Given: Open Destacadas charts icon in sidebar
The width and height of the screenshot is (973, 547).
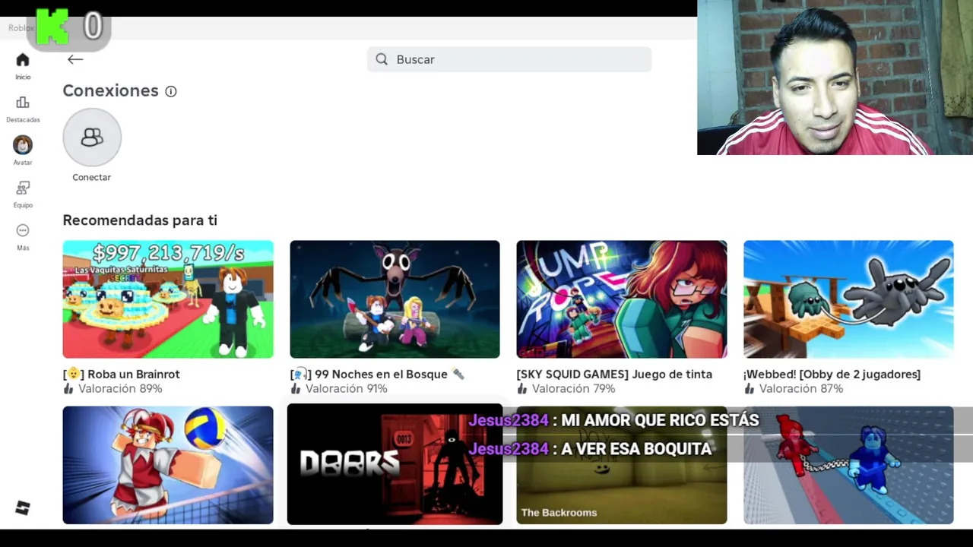Looking at the screenshot, I should [23, 103].
